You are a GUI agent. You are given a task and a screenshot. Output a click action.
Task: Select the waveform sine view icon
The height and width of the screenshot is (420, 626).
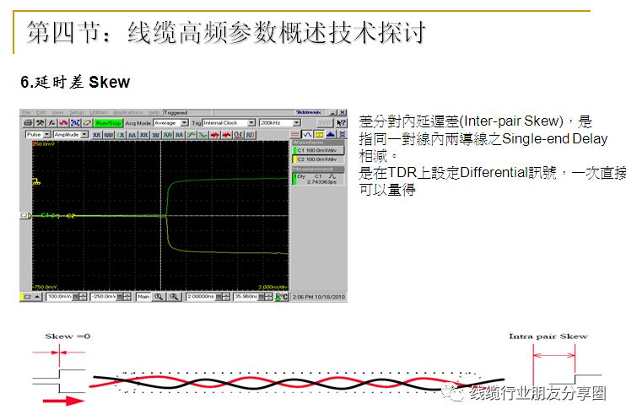point(308,134)
